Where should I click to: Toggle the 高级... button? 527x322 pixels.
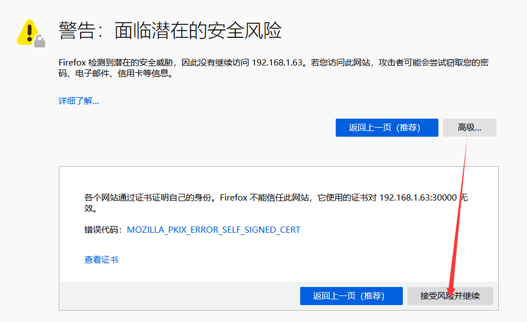(x=469, y=128)
